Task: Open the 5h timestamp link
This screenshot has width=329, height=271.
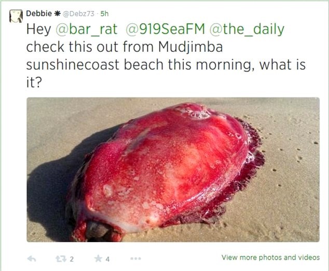Action: [104, 13]
